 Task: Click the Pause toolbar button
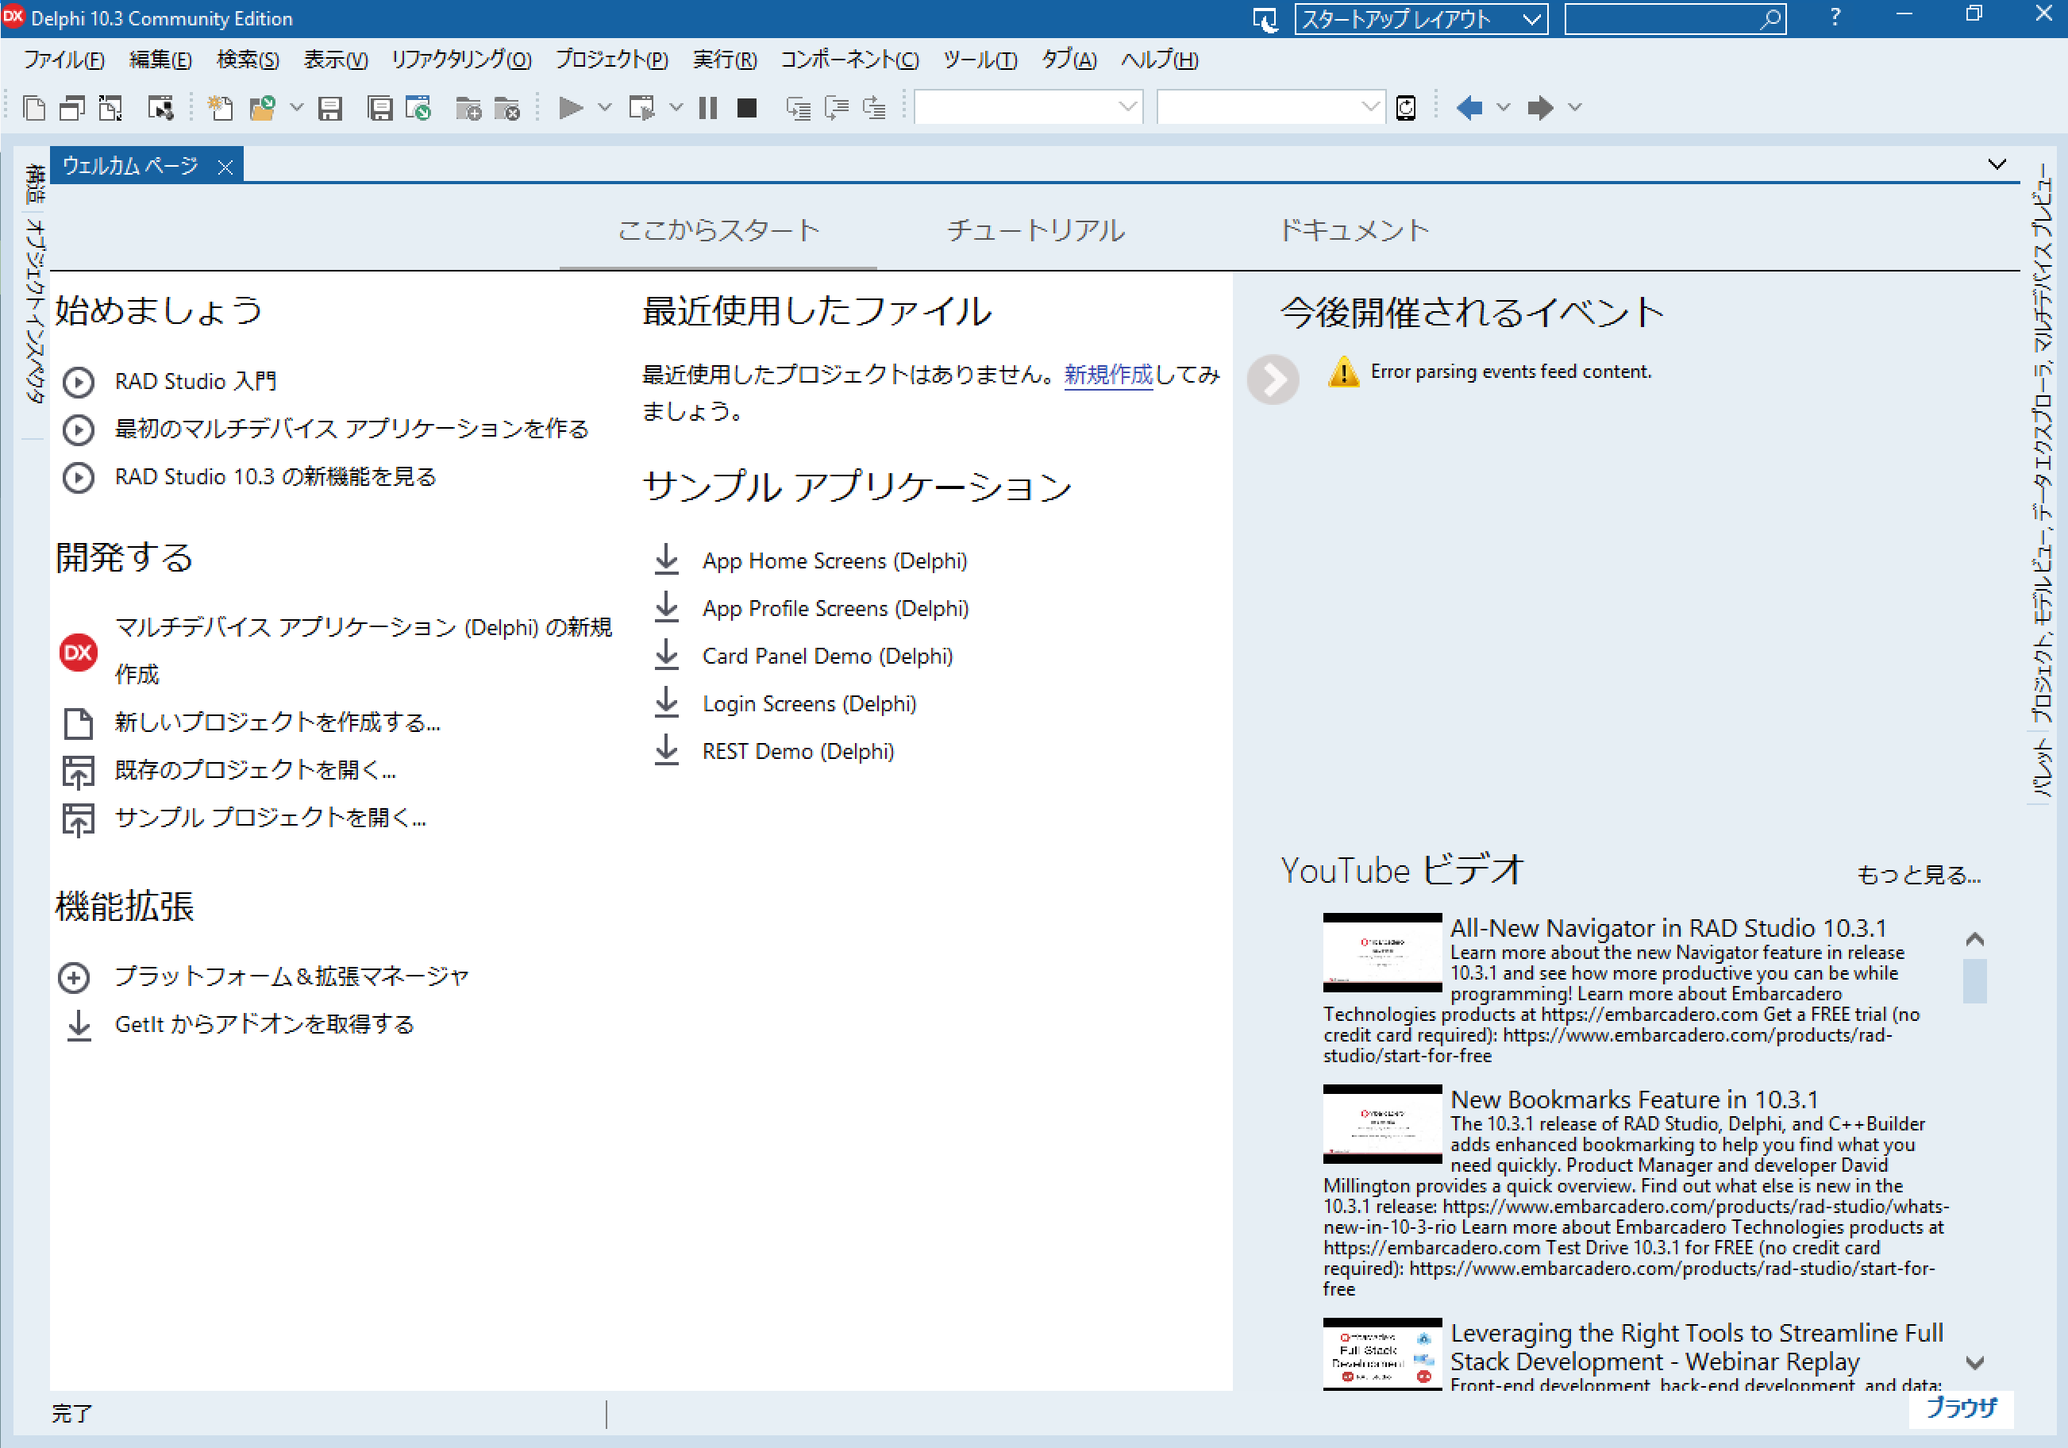click(708, 108)
